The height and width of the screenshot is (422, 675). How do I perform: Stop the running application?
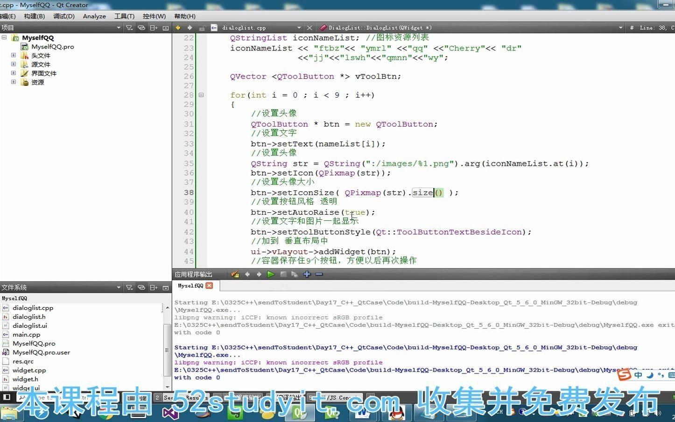click(x=283, y=274)
